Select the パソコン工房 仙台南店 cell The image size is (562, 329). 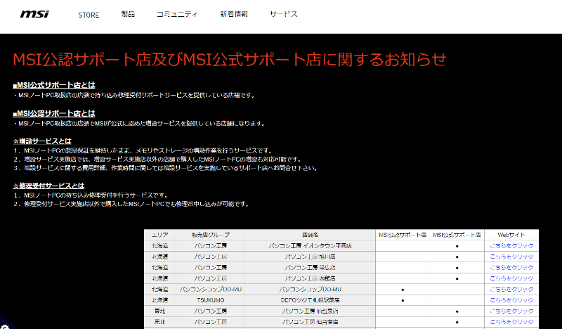tap(310, 322)
